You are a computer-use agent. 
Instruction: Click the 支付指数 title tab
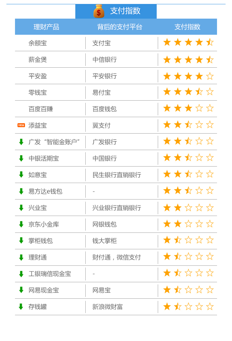[x=116, y=11]
